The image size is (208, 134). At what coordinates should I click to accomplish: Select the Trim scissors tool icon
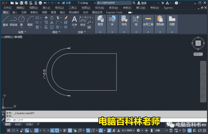tap(58, 18)
